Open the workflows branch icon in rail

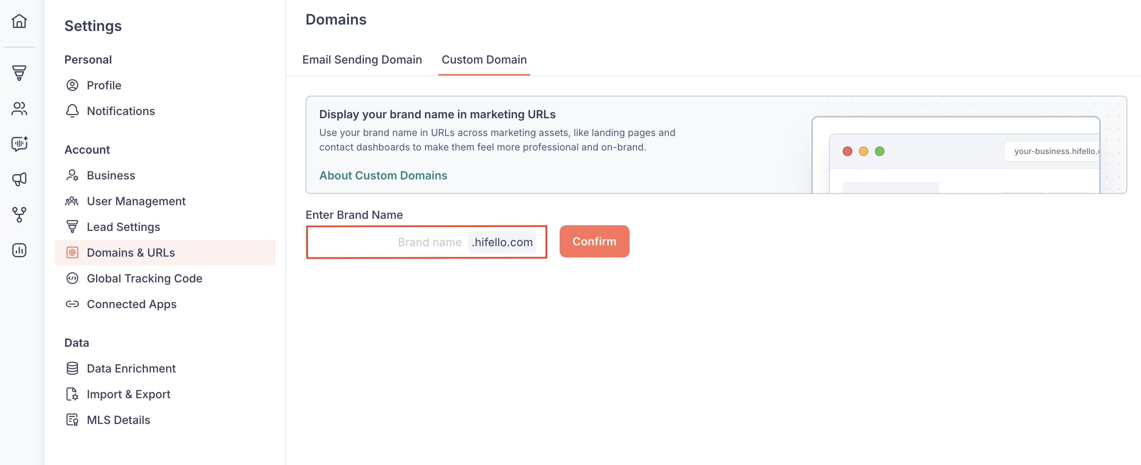(x=19, y=214)
